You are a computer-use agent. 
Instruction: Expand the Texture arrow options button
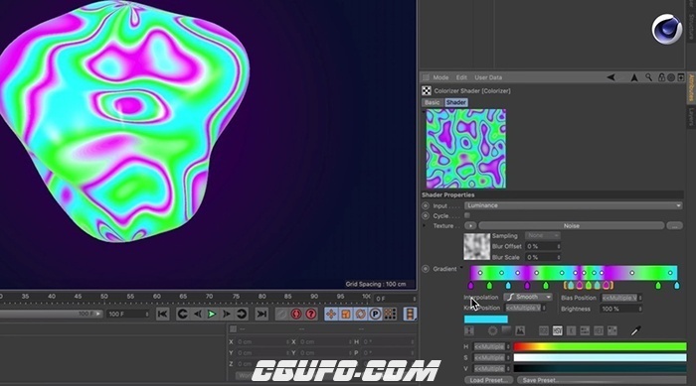(470, 226)
